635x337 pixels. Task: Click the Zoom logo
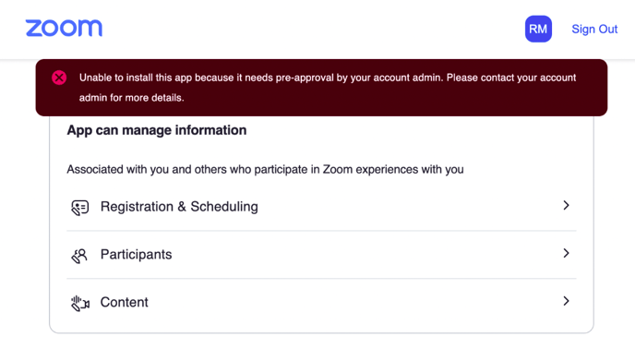tap(64, 29)
